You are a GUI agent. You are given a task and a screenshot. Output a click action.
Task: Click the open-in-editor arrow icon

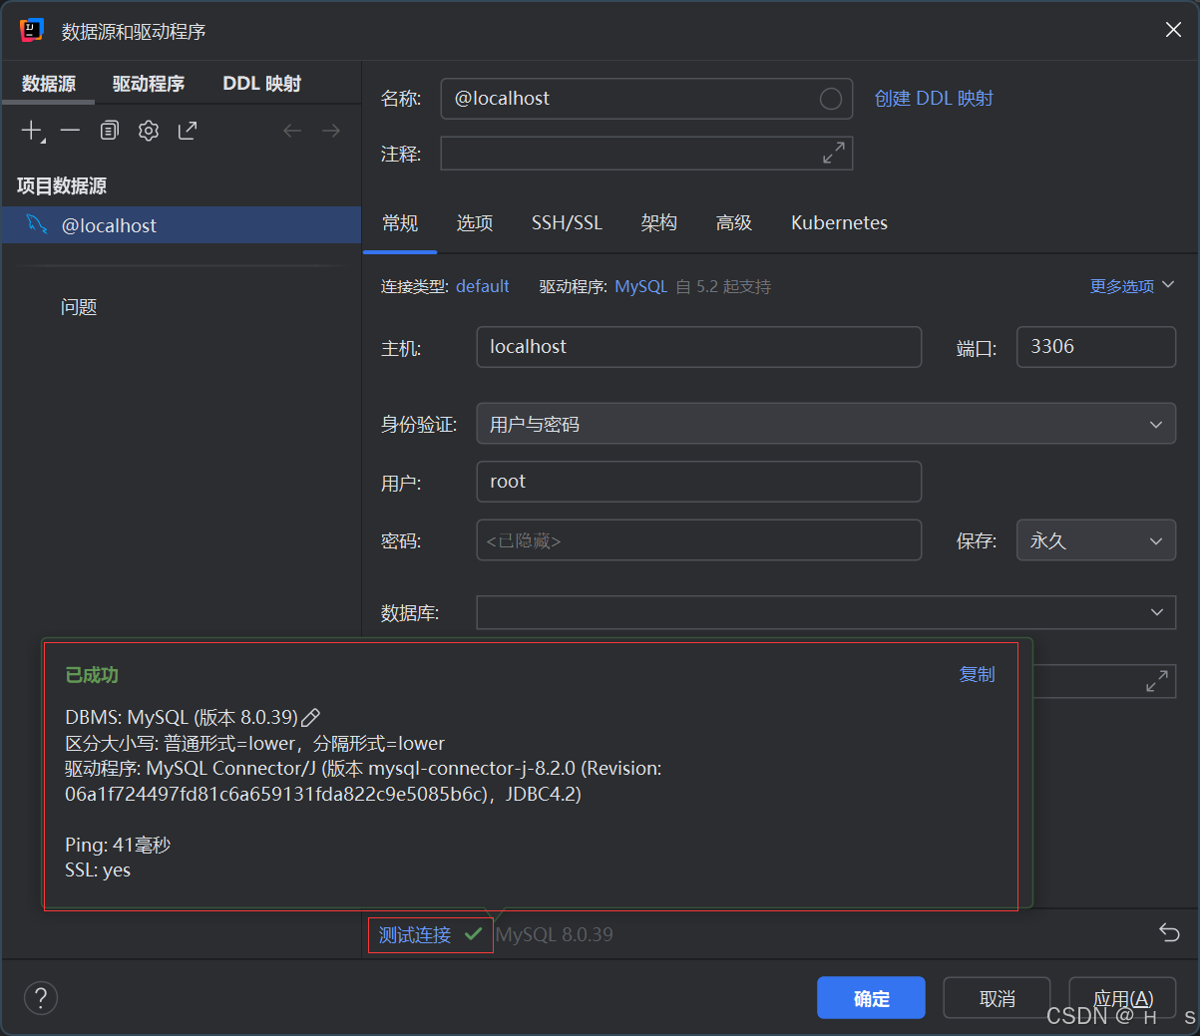pos(188,130)
